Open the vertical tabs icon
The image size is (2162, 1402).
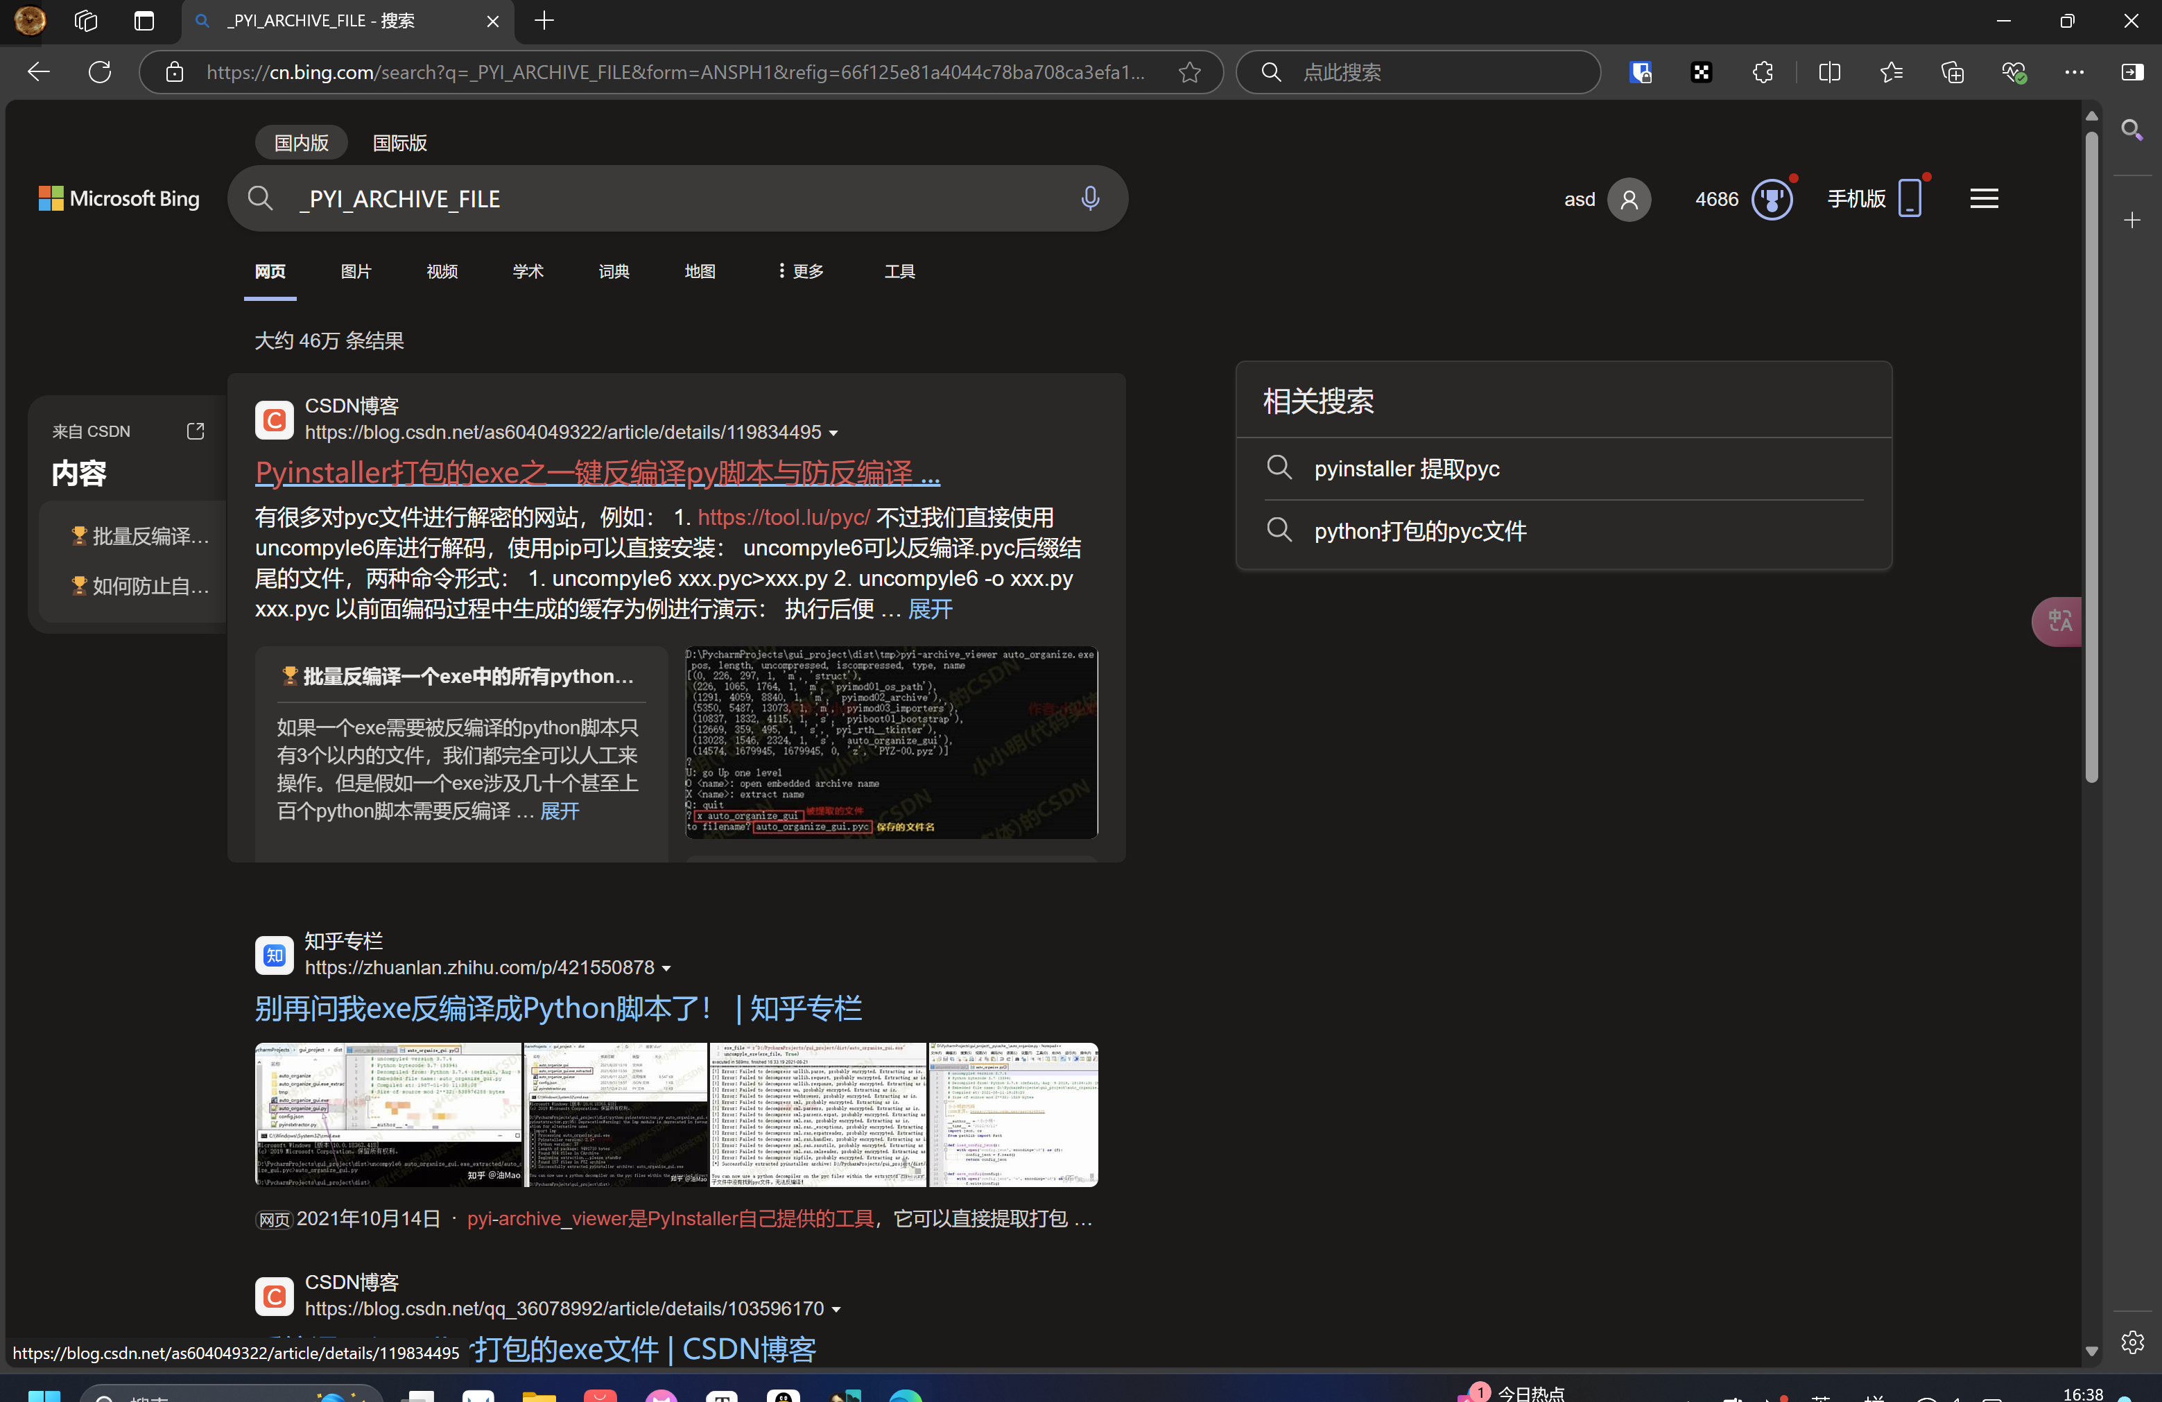[144, 20]
